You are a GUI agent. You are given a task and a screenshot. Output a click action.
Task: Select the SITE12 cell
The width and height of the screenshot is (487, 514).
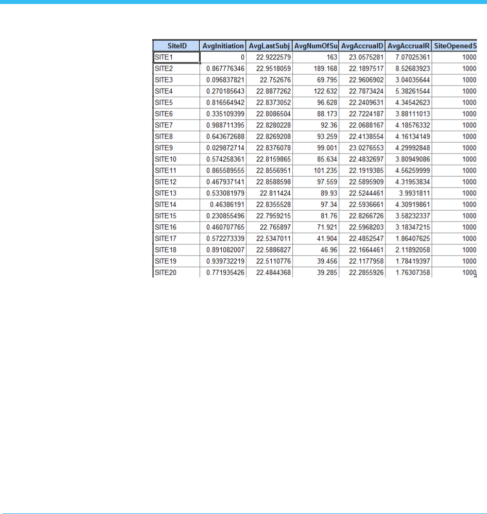[x=177, y=182]
